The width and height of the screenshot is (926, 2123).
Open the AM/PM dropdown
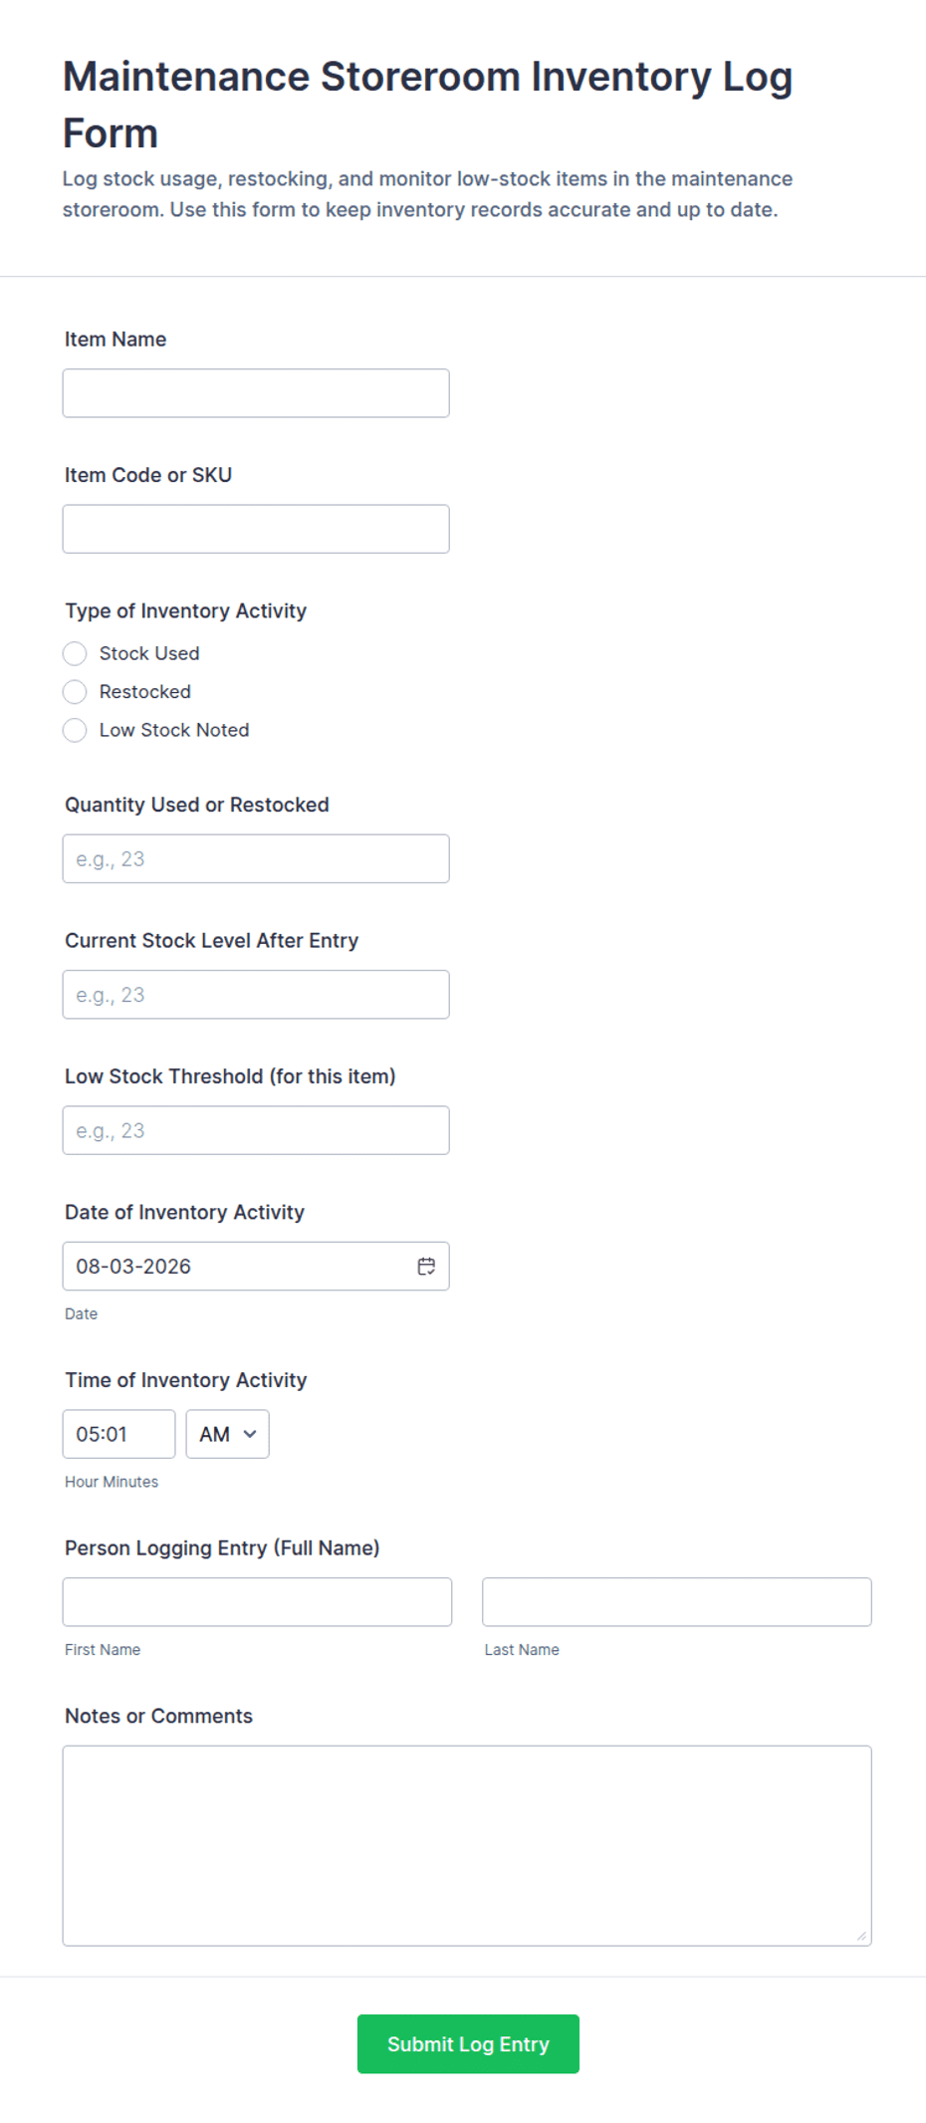click(227, 1434)
